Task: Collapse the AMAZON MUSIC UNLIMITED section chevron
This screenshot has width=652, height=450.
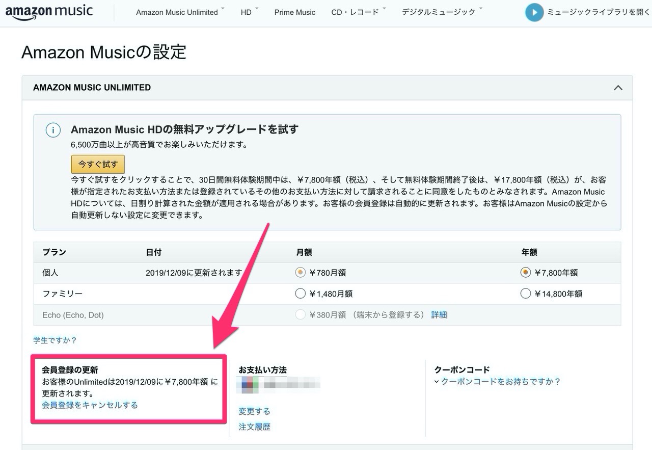Action: click(618, 88)
